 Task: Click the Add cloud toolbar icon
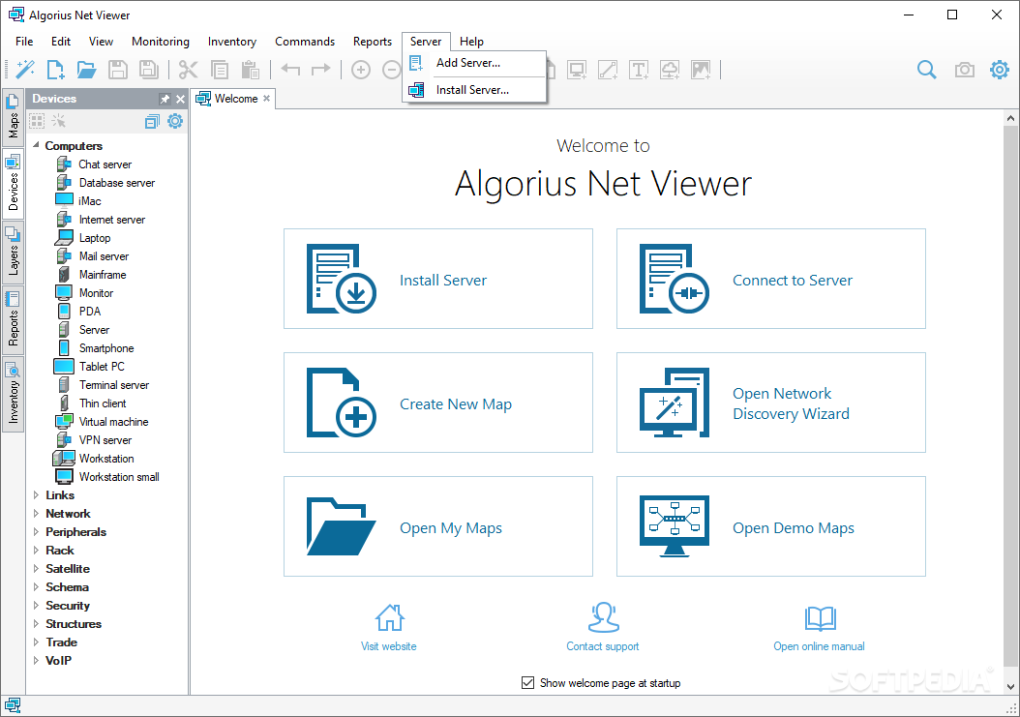670,69
